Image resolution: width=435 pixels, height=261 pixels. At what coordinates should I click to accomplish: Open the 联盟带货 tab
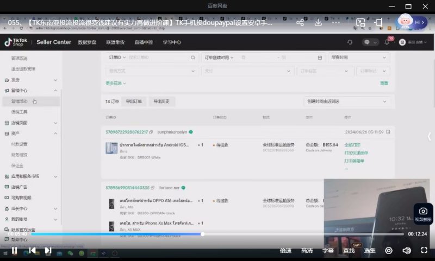(x=115, y=42)
